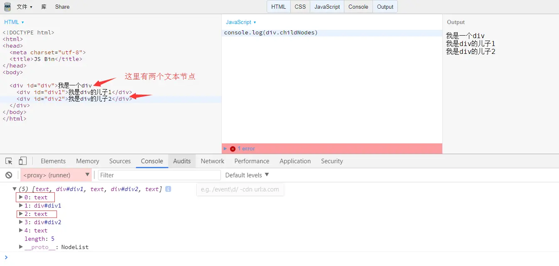This screenshot has height=266, width=559.
Task: Switch to the Audits tab
Action: [182, 161]
